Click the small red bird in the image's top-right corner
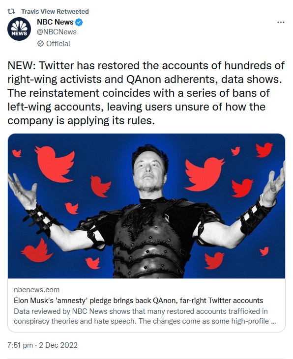This screenshot has height=359, width=293. [264, 149]
